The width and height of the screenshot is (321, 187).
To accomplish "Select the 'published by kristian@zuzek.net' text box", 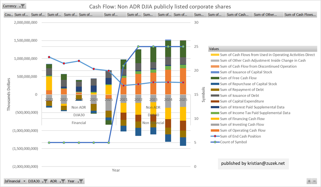I will click(x=253, y=164).
